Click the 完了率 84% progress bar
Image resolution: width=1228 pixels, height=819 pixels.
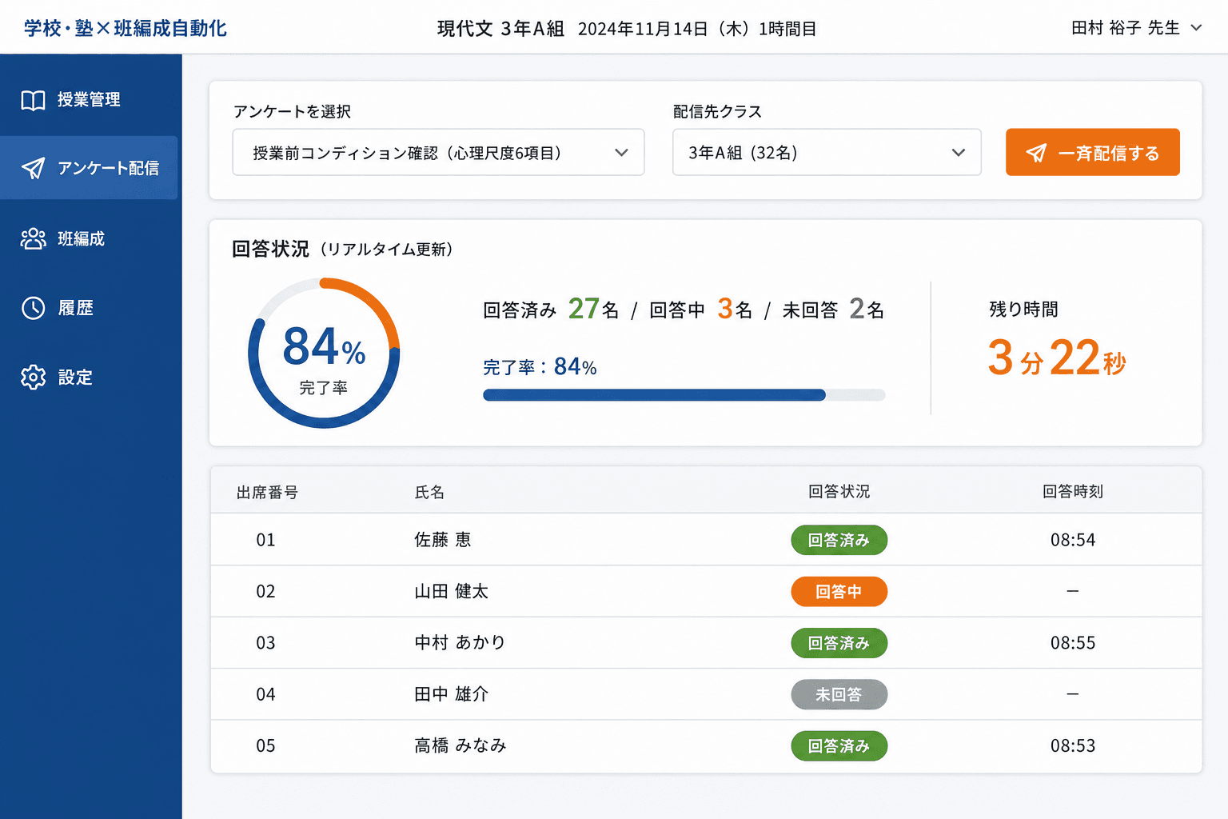pyautogui.click(x=684, y=395)
